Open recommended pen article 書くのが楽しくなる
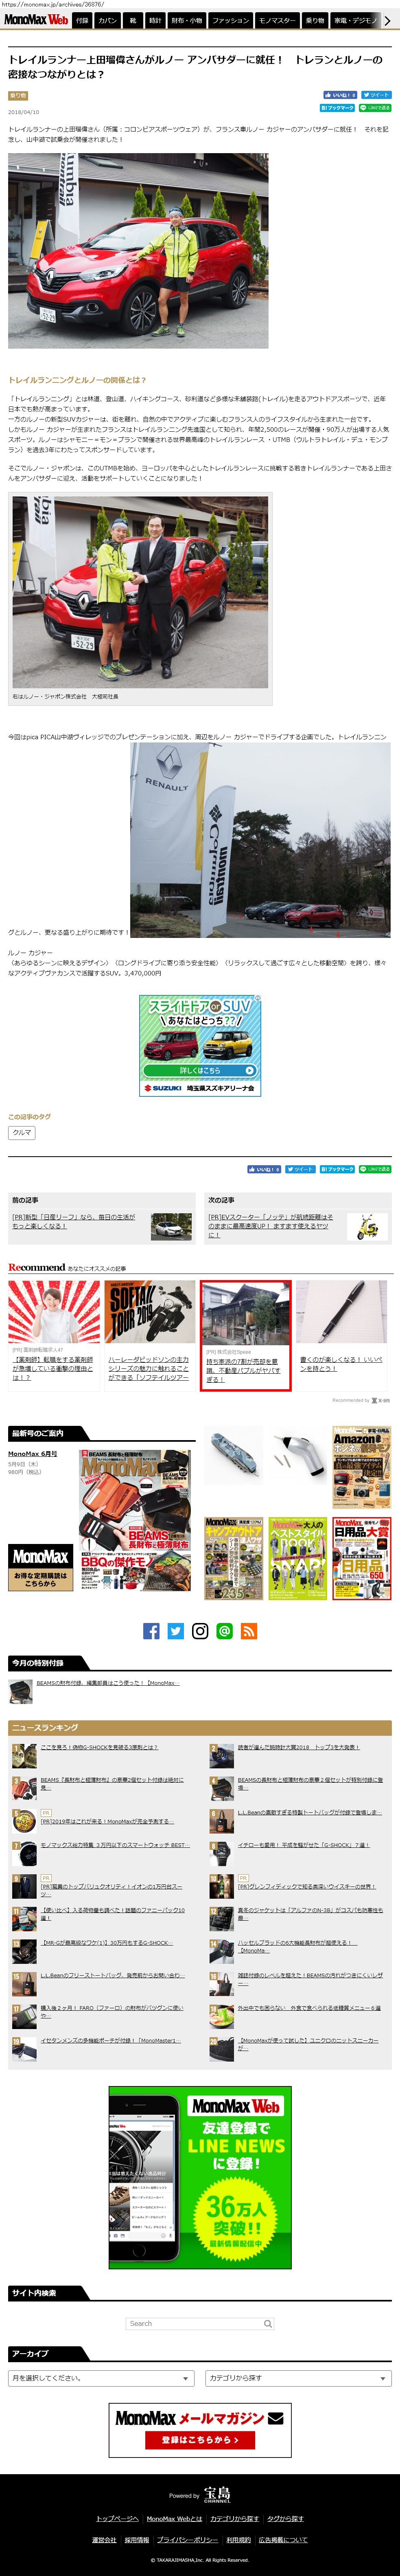The height and width of the screenshot is (2576, 400). (341, 1364)
